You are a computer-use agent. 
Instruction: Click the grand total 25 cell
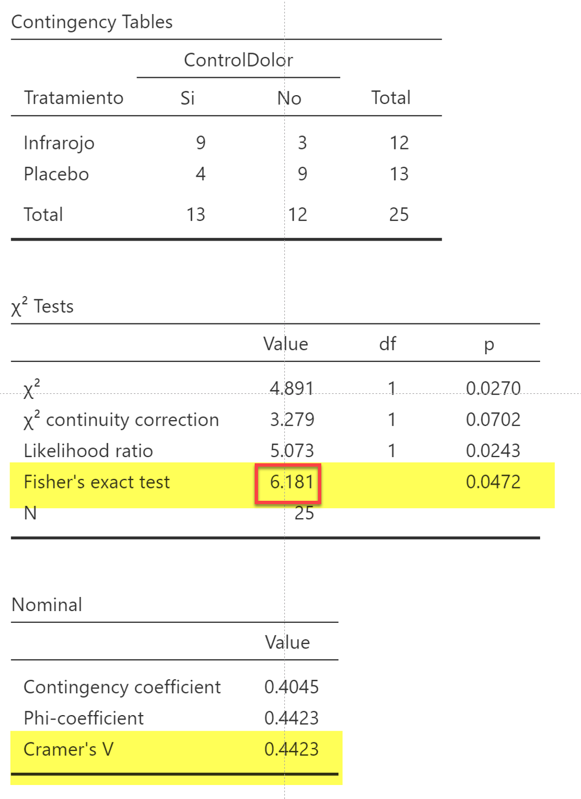tap(399, 214)
